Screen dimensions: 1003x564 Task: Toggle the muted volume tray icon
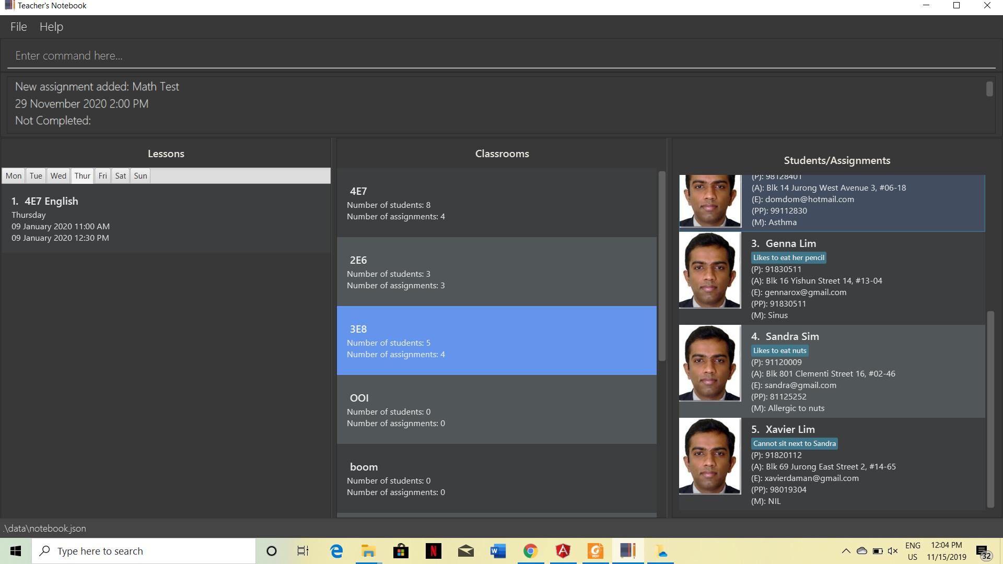point(893,551)
